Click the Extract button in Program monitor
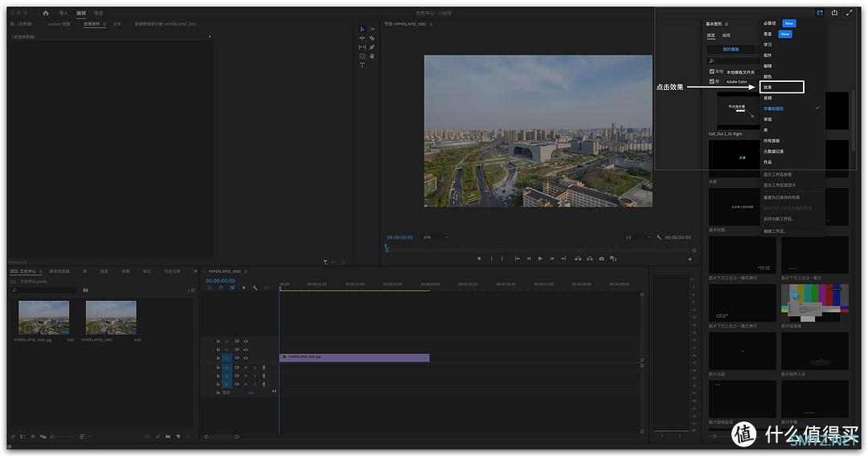 click(x=590, y=259)
